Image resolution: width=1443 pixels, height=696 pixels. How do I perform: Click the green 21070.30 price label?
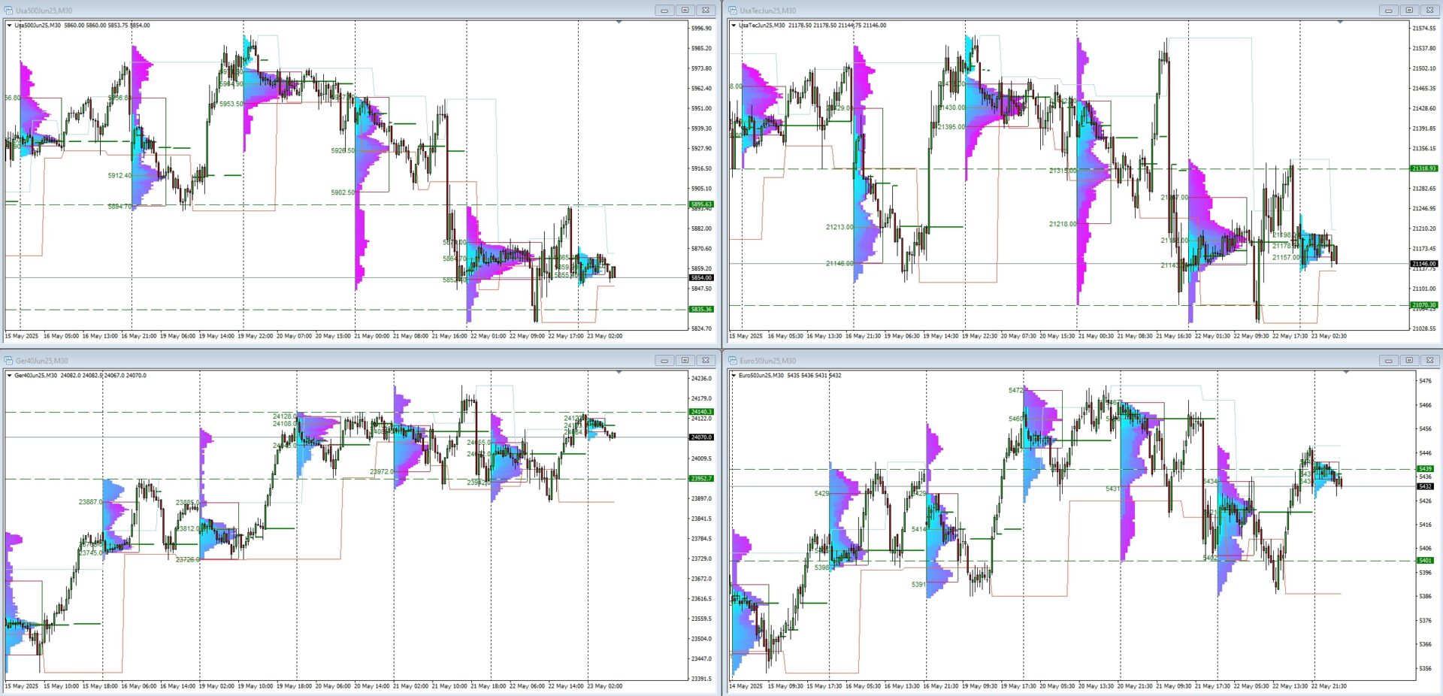[x=1424, y=306]
